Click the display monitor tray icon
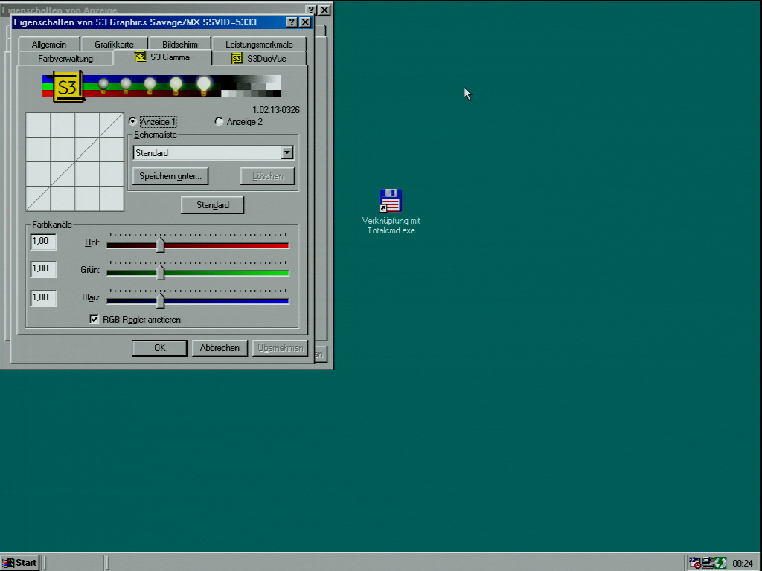Viewport: 762px width, 571px height. click(708, 563)
